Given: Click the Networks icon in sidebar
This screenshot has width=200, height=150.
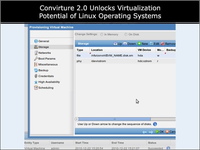Looking at the screenshot, I should (x=36, y=53).
